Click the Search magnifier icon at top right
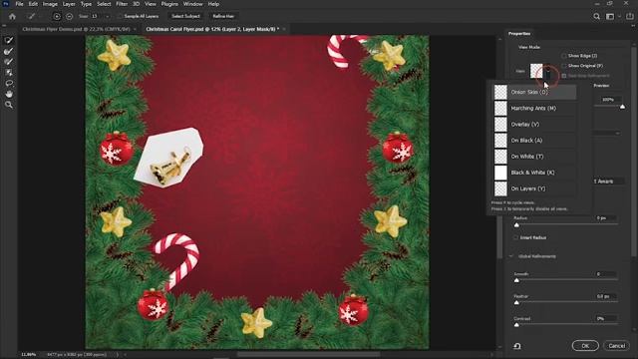 (x=596, y=16)
